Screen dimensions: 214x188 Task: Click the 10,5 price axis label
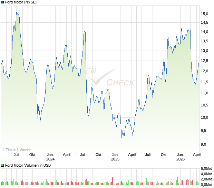coord(204,105)
